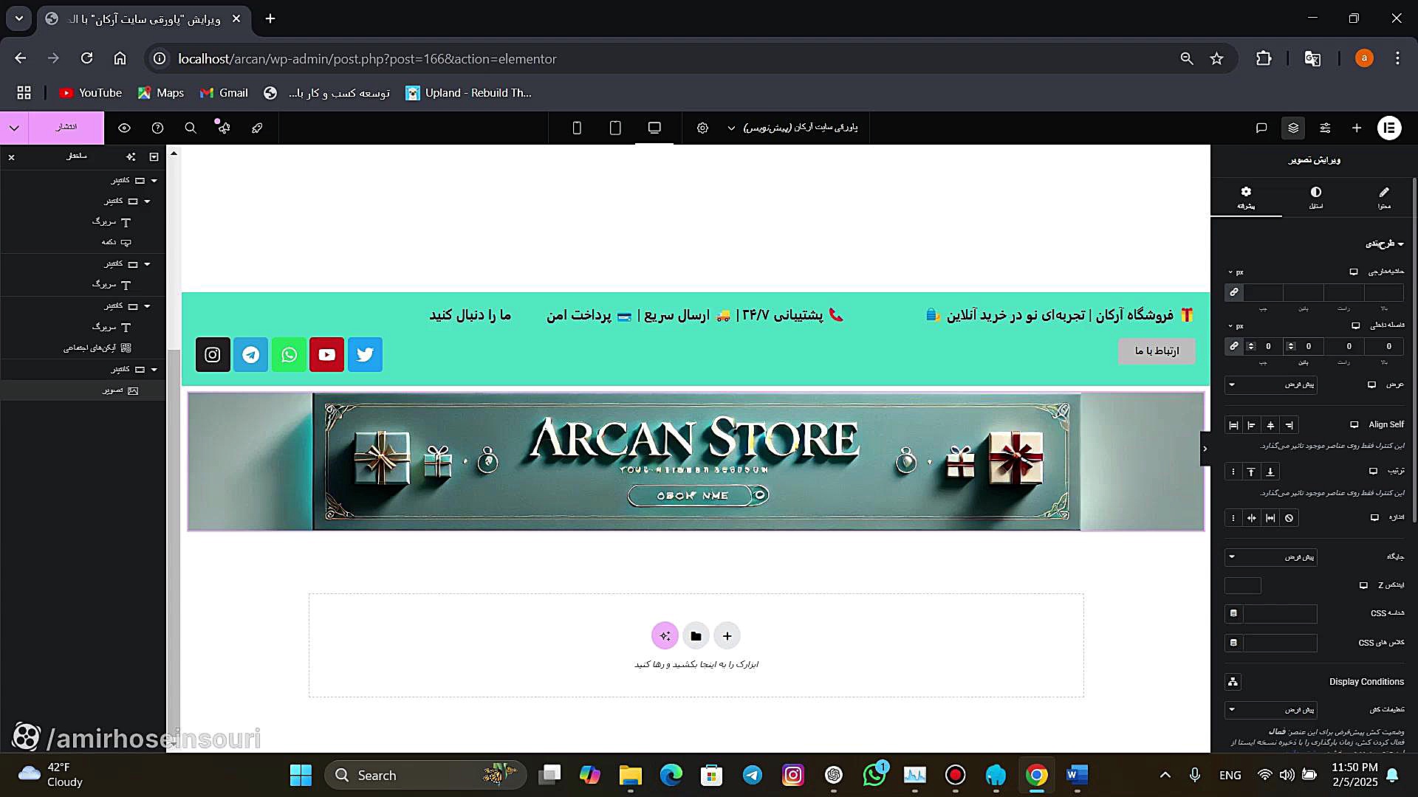Select the Arcan Store banner image

[x=696, y=461]
